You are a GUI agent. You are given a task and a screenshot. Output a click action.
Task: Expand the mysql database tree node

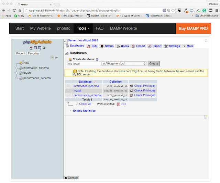[16, 73]
